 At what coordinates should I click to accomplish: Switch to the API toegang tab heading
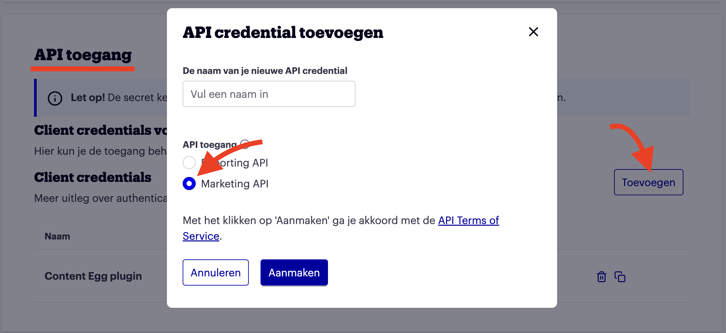(83, 55)
